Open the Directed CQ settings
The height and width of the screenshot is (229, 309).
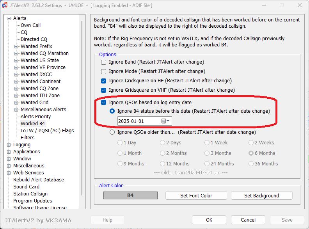tap(34, 39)
